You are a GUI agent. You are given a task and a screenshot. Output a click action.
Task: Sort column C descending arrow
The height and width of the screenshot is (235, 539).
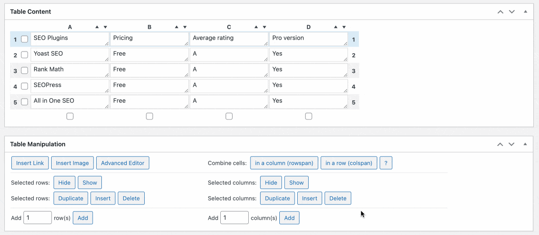tap(264, 27)
